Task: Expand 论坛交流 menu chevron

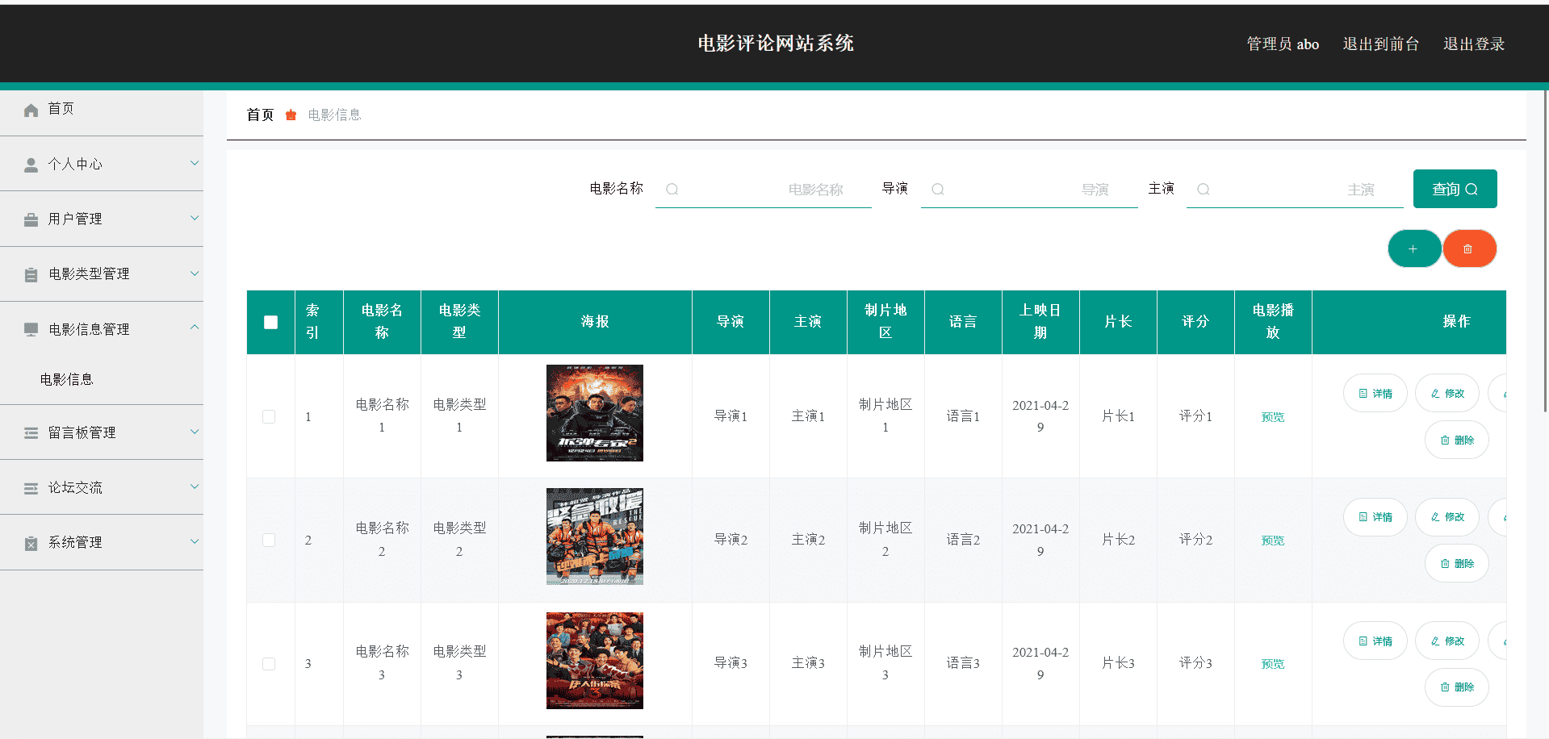Action: (195, 486)
